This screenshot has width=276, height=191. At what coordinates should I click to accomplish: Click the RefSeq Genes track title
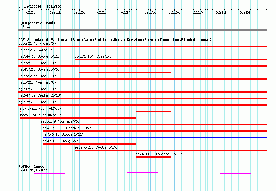(31, 167)
